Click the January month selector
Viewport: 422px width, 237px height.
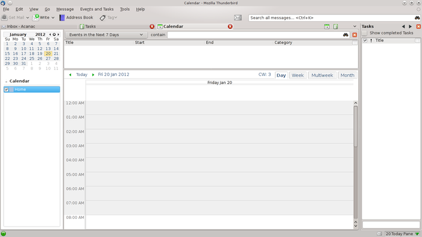click(x=18, y=34)
